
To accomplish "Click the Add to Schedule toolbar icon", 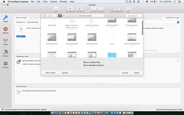I will [x=117, y=9].
